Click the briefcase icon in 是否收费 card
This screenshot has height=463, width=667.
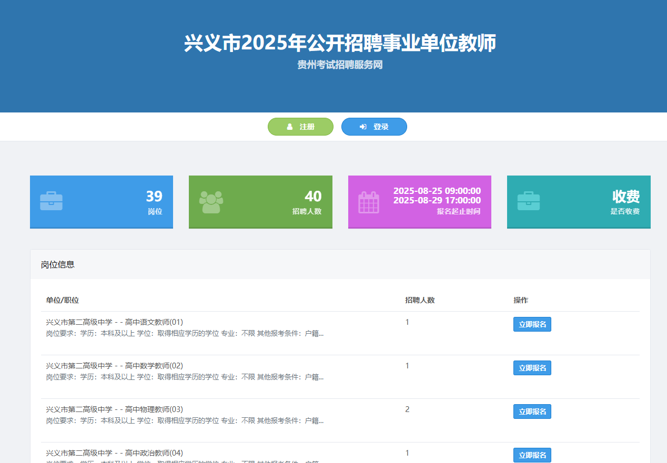(x=529, y=201)
